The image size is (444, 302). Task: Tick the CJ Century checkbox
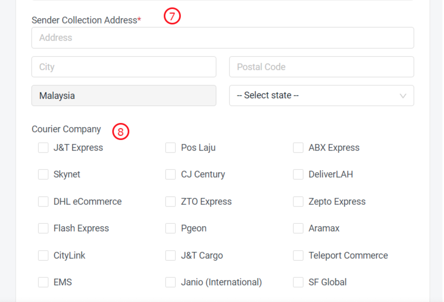[x=170, y=174]
